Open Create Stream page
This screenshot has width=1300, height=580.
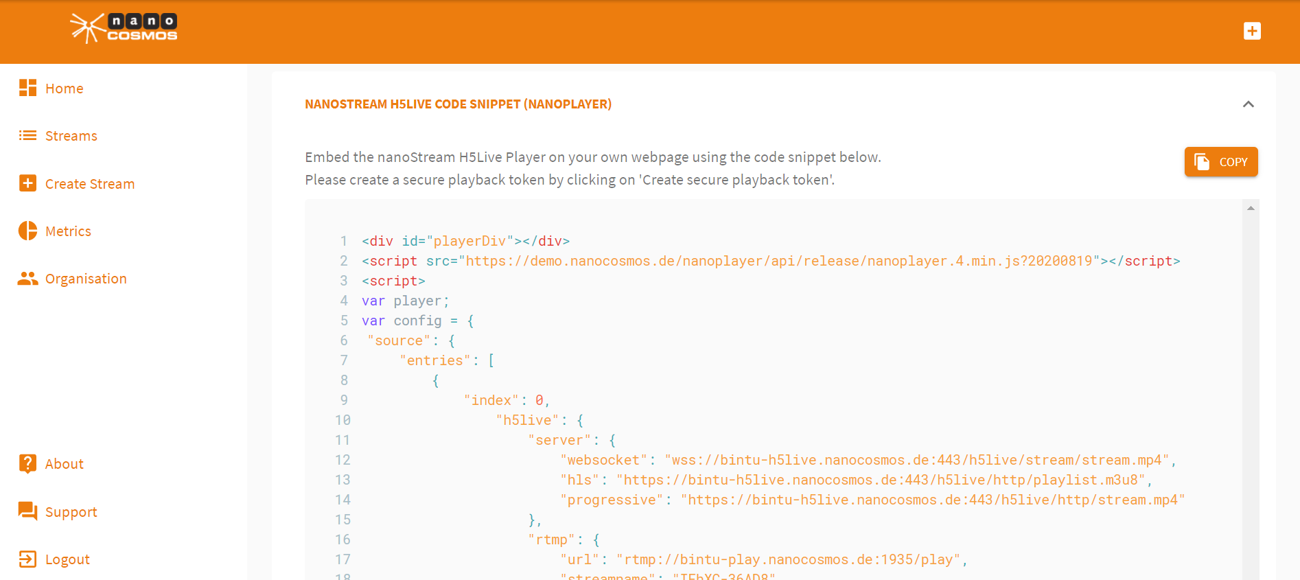[90, 184]
